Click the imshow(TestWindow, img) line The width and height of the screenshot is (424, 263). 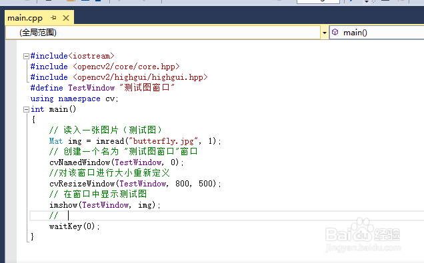[105, 205]
